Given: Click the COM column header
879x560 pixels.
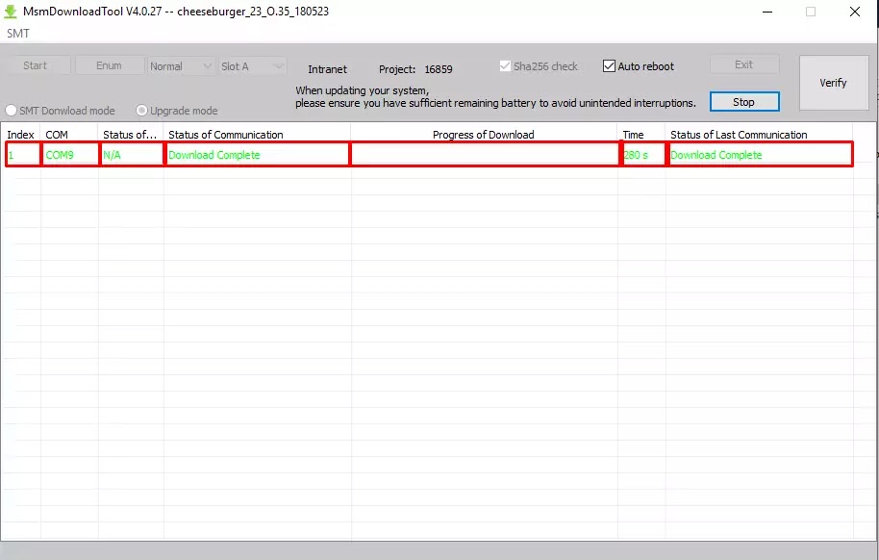Looking at the screenshot, I should pyautogui.click(x=69, y=135).
